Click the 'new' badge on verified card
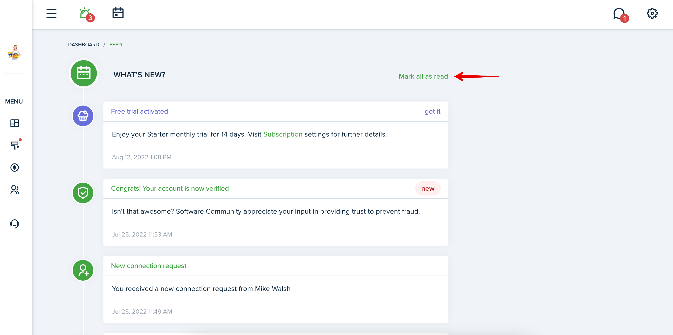The width and height of the screenshot is (673, 335). [x=428, y=188]
